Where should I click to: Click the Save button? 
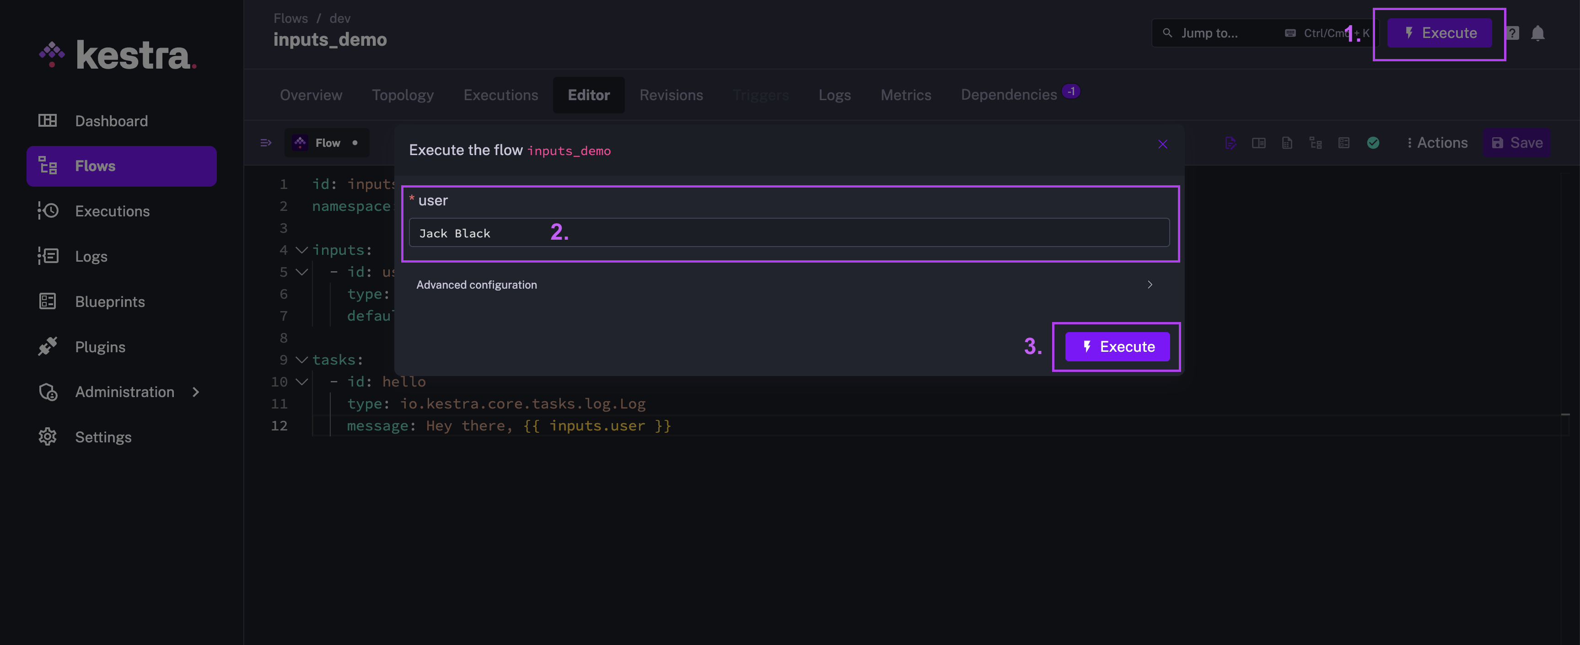[1516, 143]
